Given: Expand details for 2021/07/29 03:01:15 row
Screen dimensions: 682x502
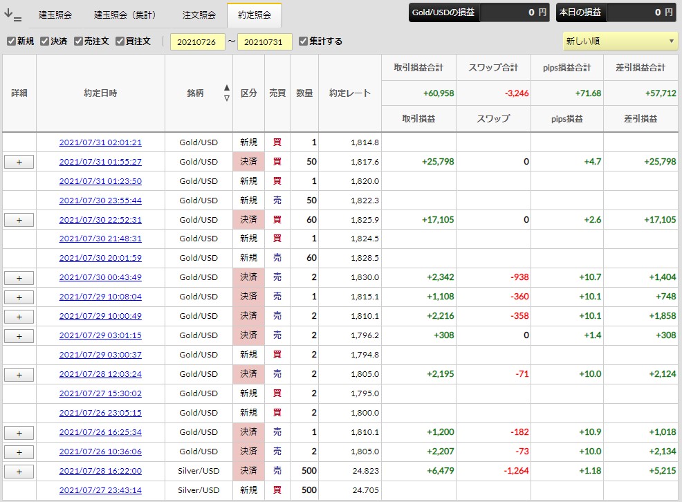Looking at the screenshot, I should tap(19, 337).
